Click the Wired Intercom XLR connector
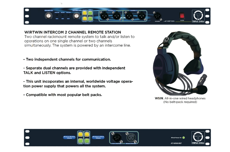This screenshot has width=230, height=152. pos(131,138)
